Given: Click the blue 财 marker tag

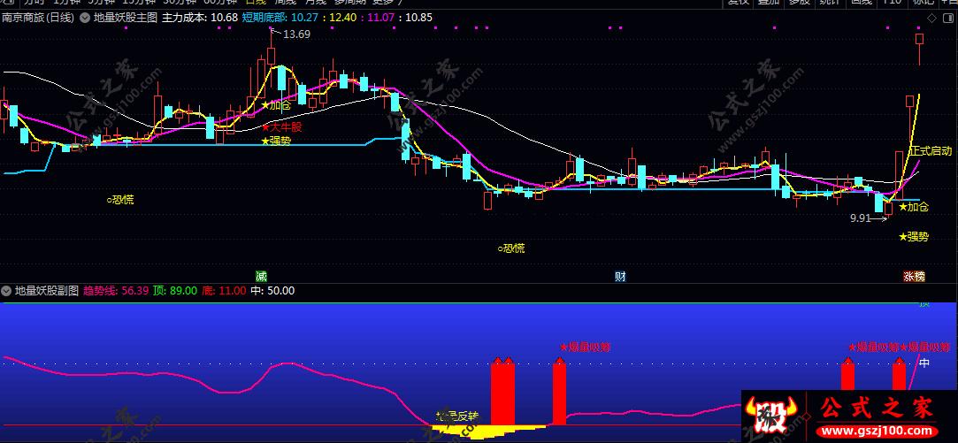Looking at the screenshot, I should pos(620,276).
